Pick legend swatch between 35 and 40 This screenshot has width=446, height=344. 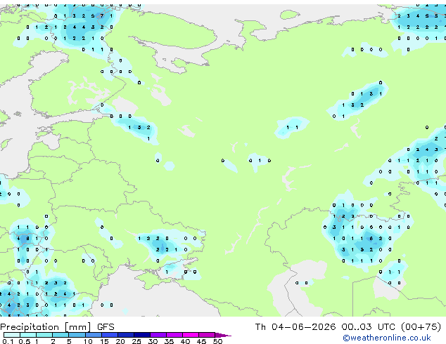pos(174,335)
